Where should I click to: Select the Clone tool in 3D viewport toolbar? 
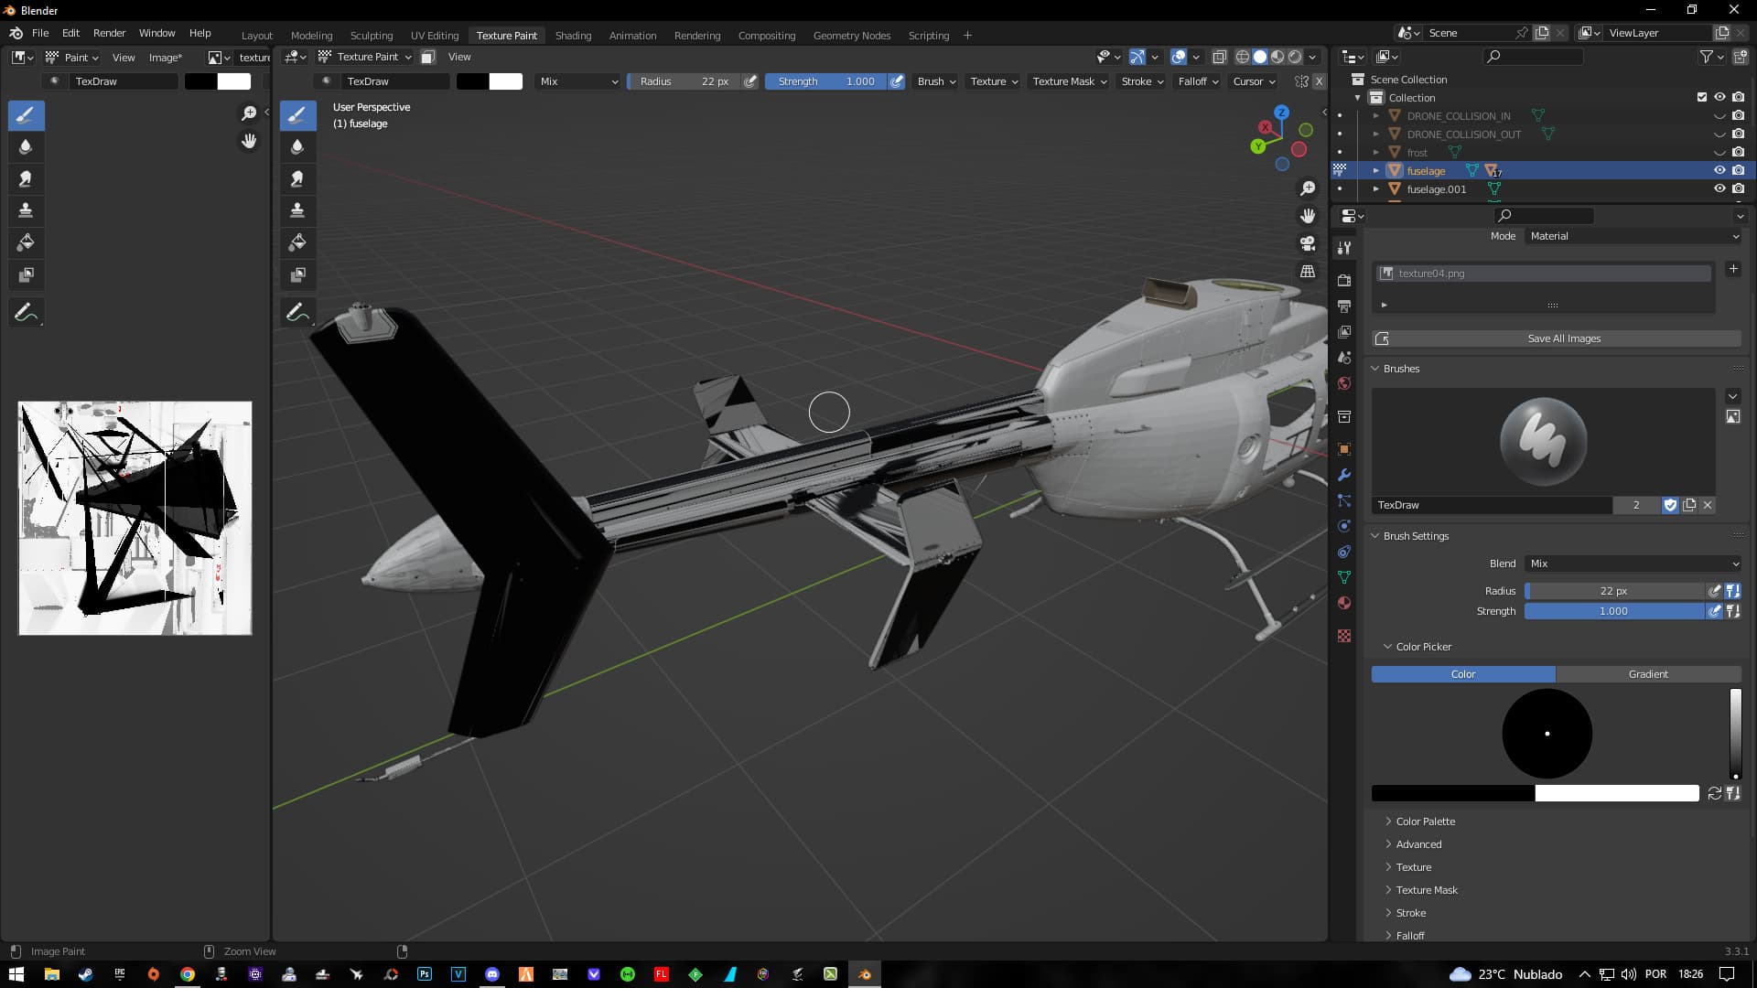point(297,210)
